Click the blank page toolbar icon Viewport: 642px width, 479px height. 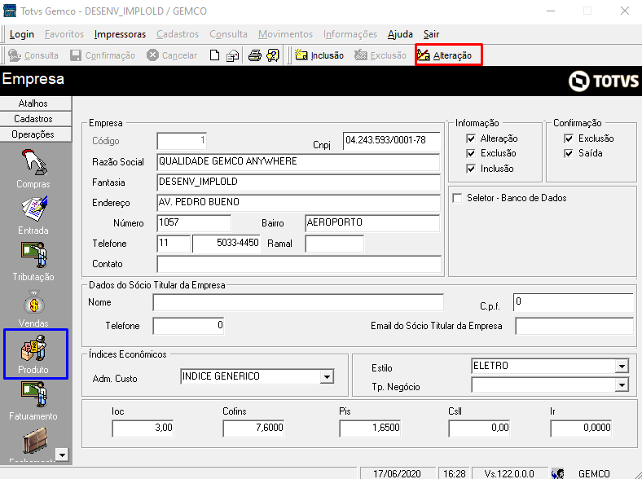(215, 55)
